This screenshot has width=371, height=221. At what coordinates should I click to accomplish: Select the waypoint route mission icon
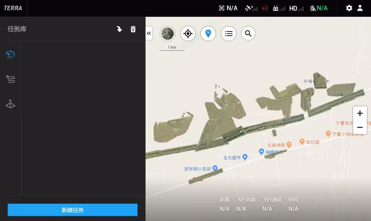[x=10, y=79]
